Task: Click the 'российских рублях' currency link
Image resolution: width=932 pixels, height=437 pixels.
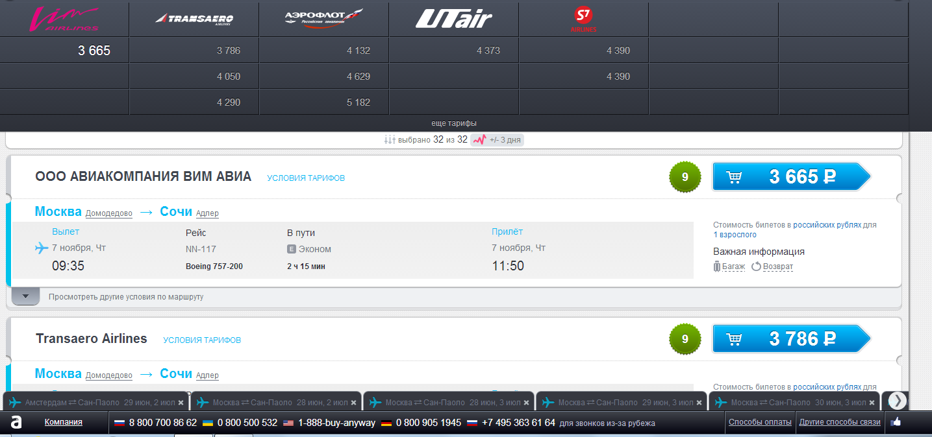Action: click(x=827, y=225)
